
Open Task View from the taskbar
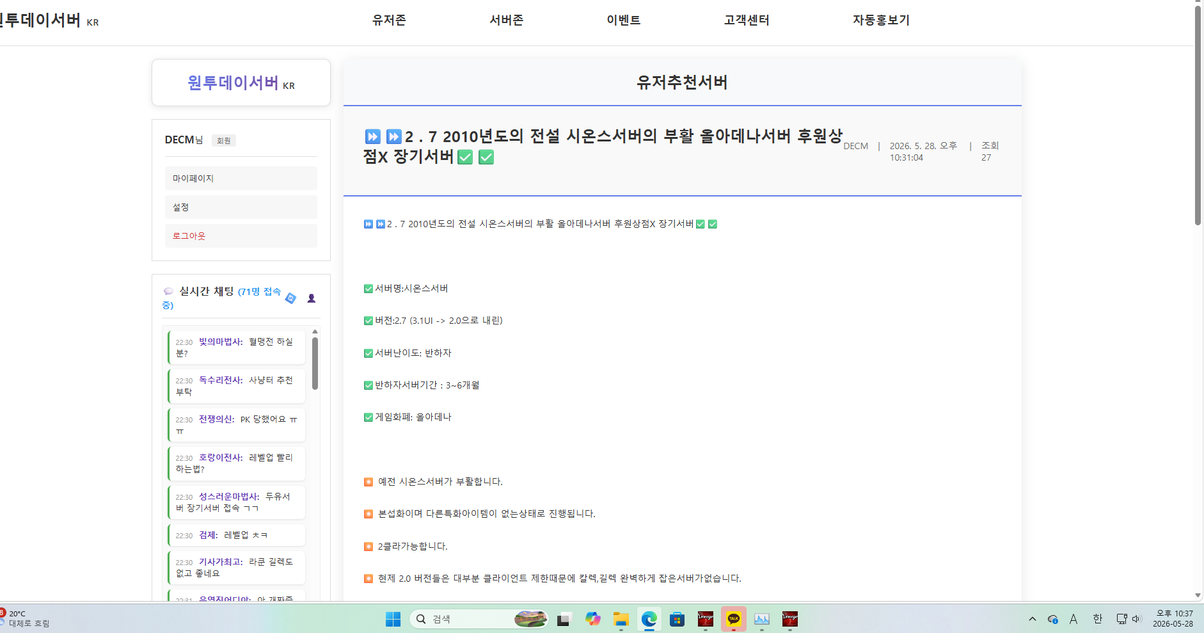(564, 619)
